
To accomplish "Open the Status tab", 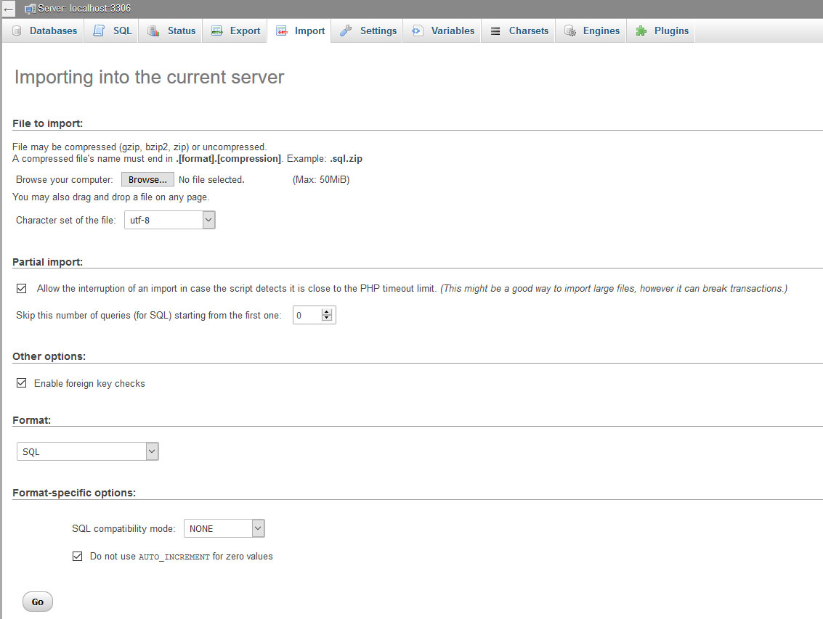I will coord(171,31).
